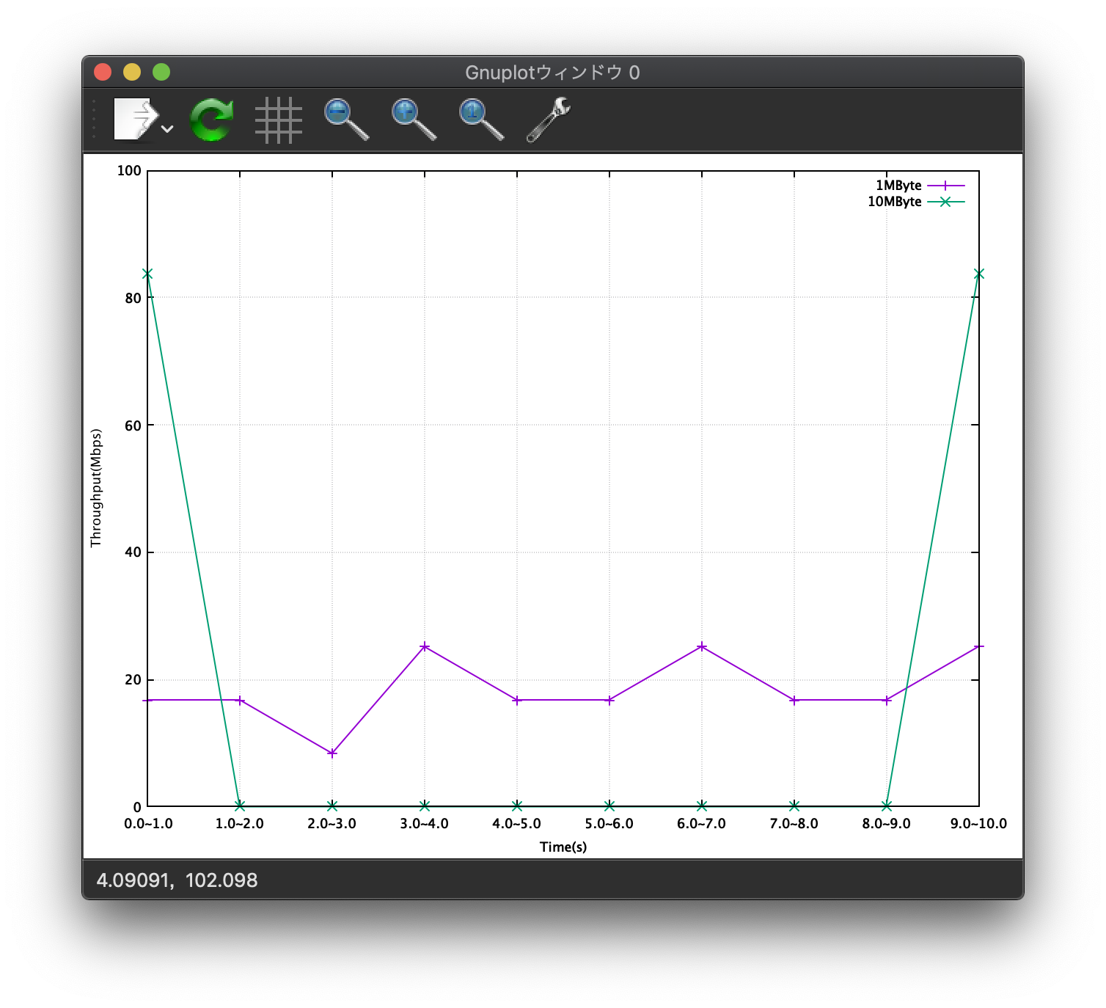Click the highest 10MByte data point at left edge
The width and height of the screenshot is (1106, 1008).
[x=146, y=273]
